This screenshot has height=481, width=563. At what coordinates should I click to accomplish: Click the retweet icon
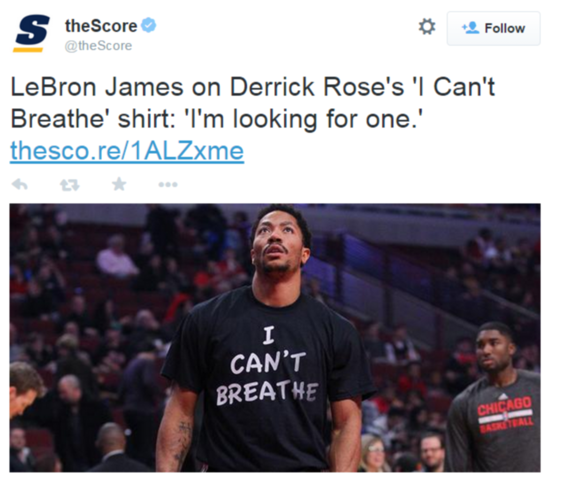(69, 185)
